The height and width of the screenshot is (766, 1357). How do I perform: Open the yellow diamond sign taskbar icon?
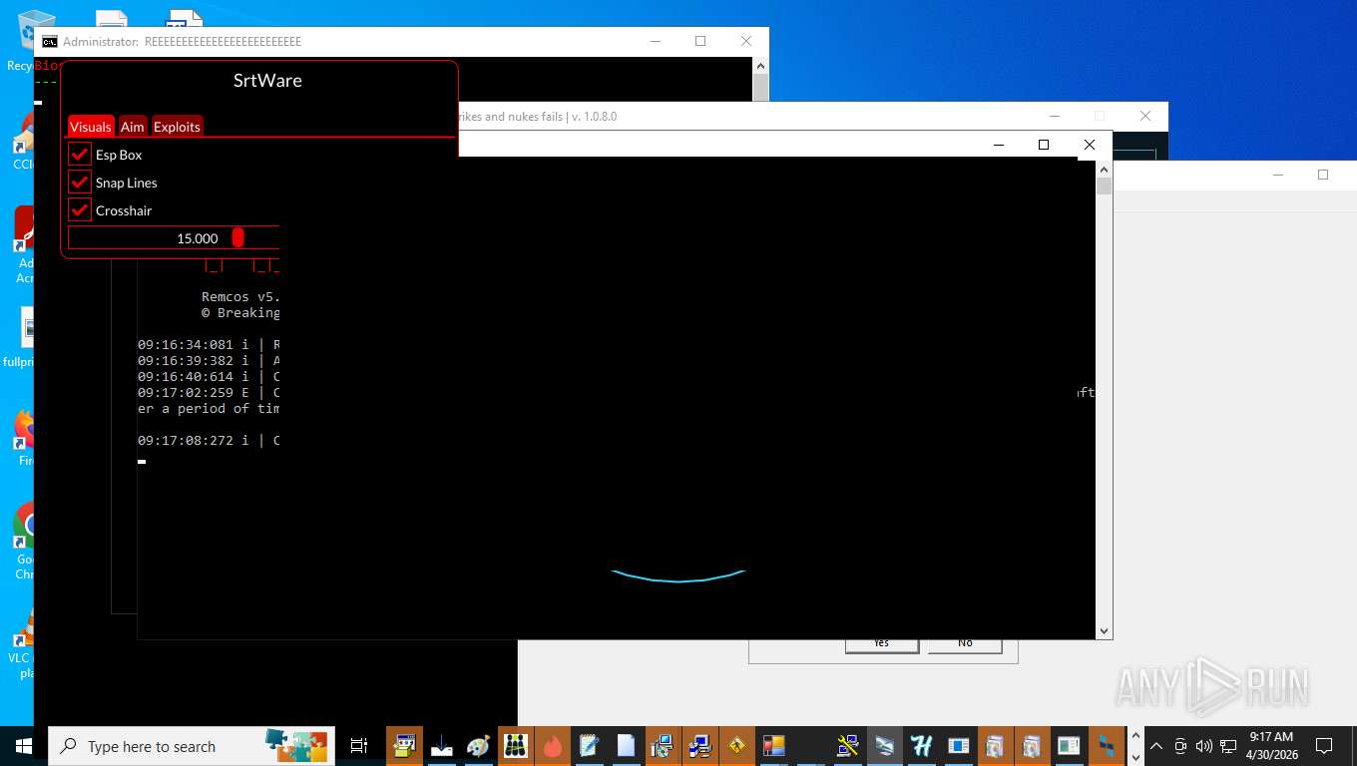tap(736, 746)
